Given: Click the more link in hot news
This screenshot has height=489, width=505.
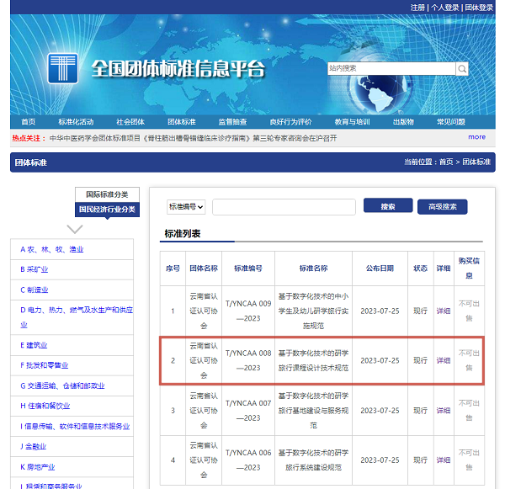Looking at the screenshot, I should point(476,137).
